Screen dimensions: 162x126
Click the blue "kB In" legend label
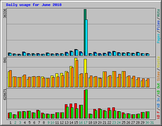pos(159,99)
